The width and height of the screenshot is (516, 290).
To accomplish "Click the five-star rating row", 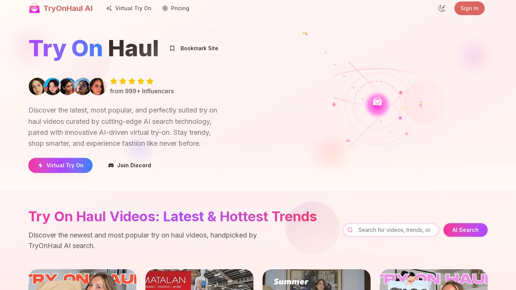I will (x=132, y=81).
